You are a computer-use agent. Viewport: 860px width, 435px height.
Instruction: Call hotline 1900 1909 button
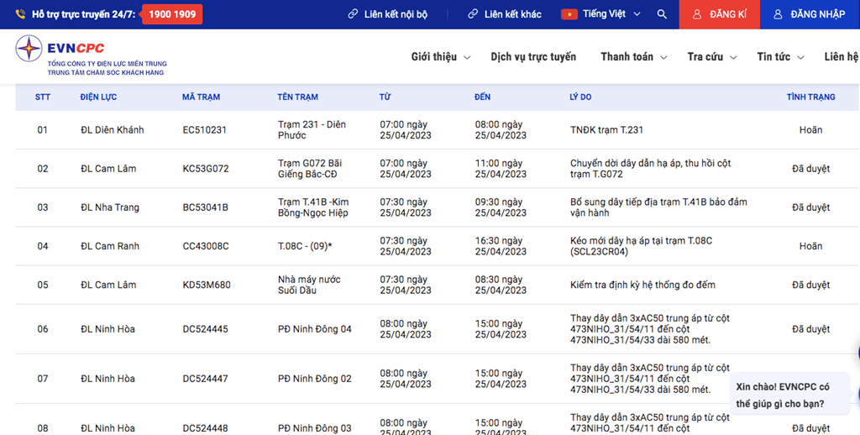(171, 14)
